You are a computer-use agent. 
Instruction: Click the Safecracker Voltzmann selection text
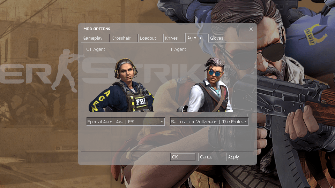point(207,122)
